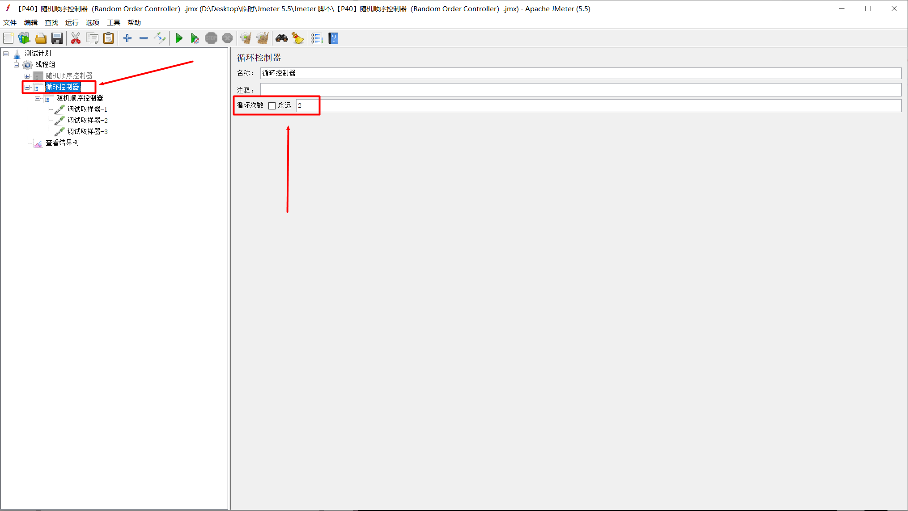The image size is (908, 511).
Task: Collapse the 线程组 tree node
Action: (17, 65)
